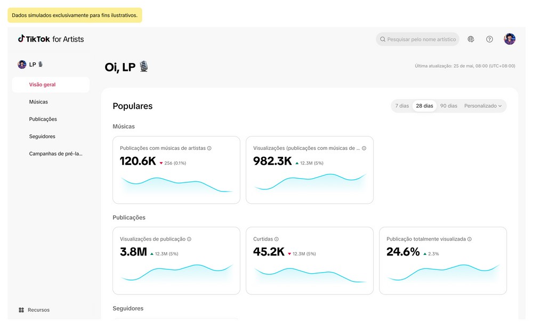533x327 pixels.
Task: Select the 90 dias time range
Action: (449, 106)
